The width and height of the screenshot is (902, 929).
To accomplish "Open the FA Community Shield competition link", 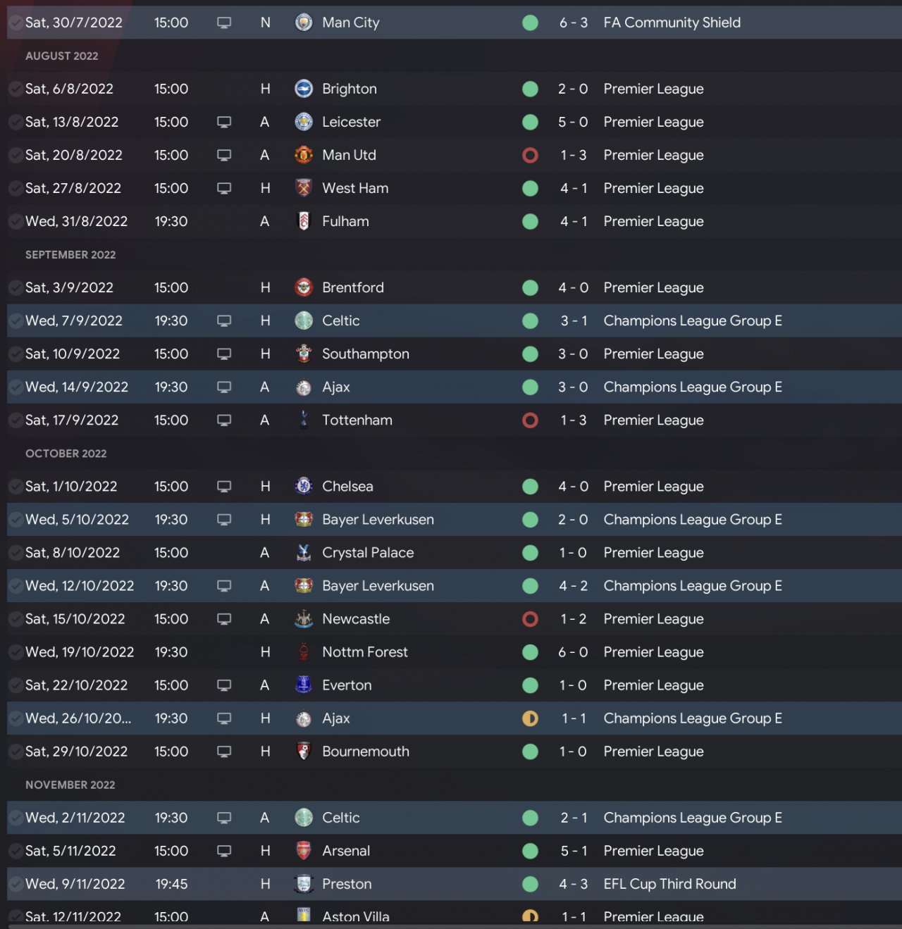I will (x=672, y=23).
